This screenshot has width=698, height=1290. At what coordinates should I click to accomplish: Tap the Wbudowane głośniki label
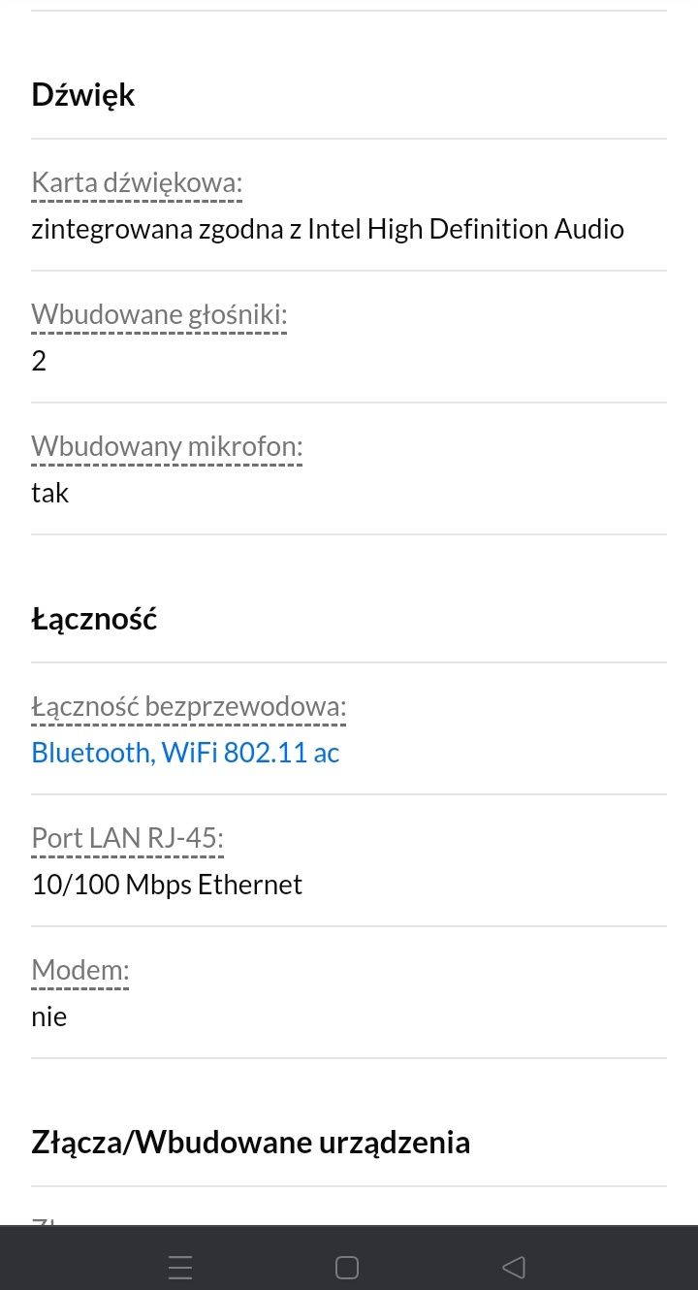(159, 314)
